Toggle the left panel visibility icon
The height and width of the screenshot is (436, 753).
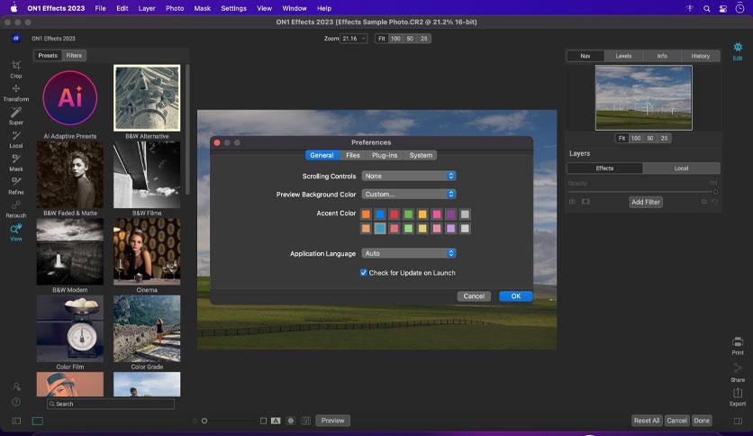tap(16, 421)
